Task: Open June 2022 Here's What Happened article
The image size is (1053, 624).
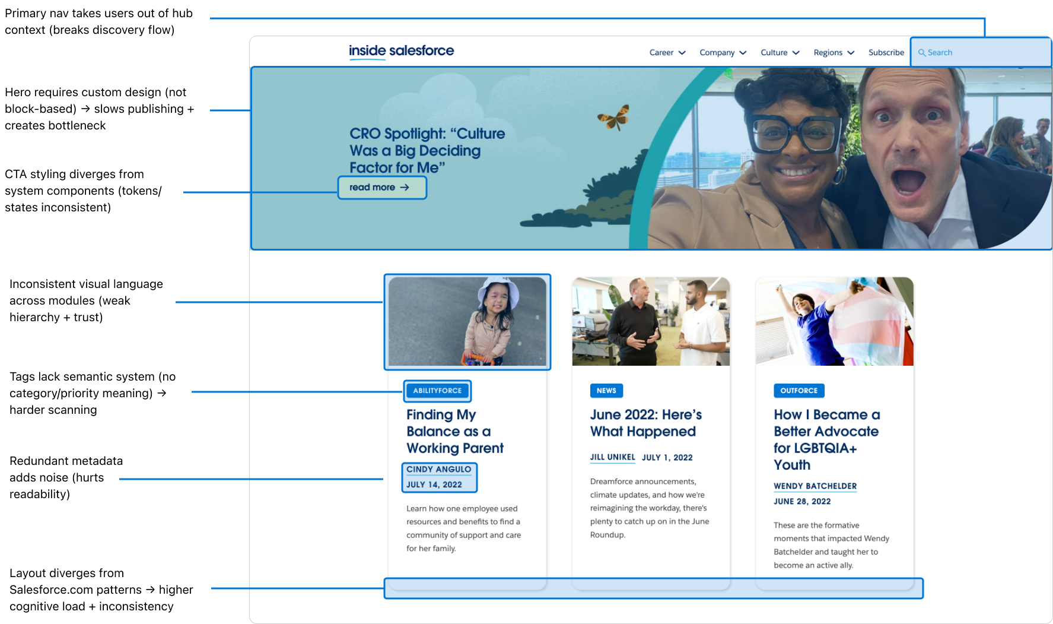Action: coord(646,423)
